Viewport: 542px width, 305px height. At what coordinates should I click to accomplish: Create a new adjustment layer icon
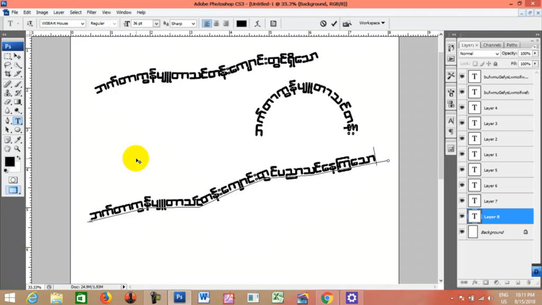point(496,283)
